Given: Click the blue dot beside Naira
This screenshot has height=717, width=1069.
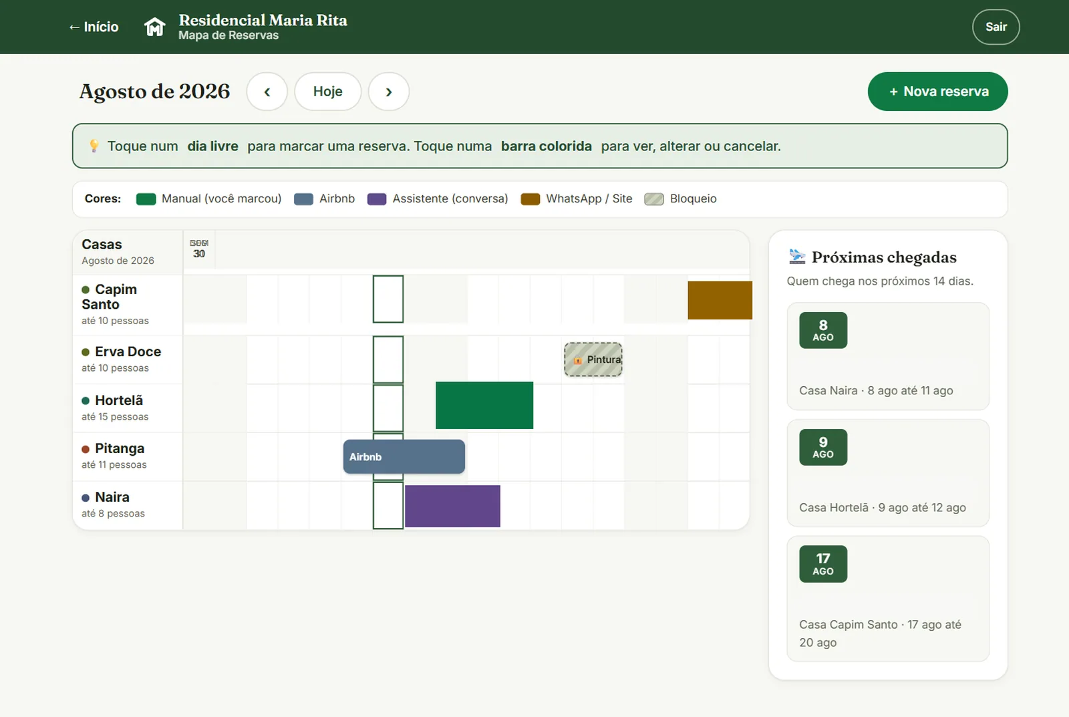Looking at the screenshot, I should coord(86,498).
